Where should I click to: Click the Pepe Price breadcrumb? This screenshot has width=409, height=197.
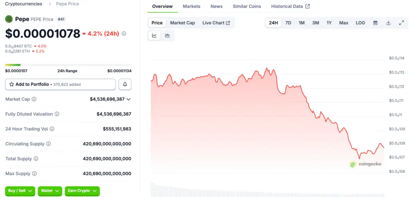(68, 4)
